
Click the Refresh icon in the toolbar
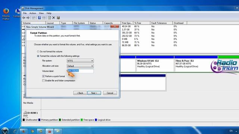coord(49,18)
